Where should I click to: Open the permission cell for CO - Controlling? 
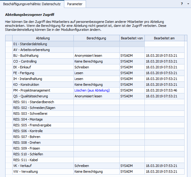[96, 62]
